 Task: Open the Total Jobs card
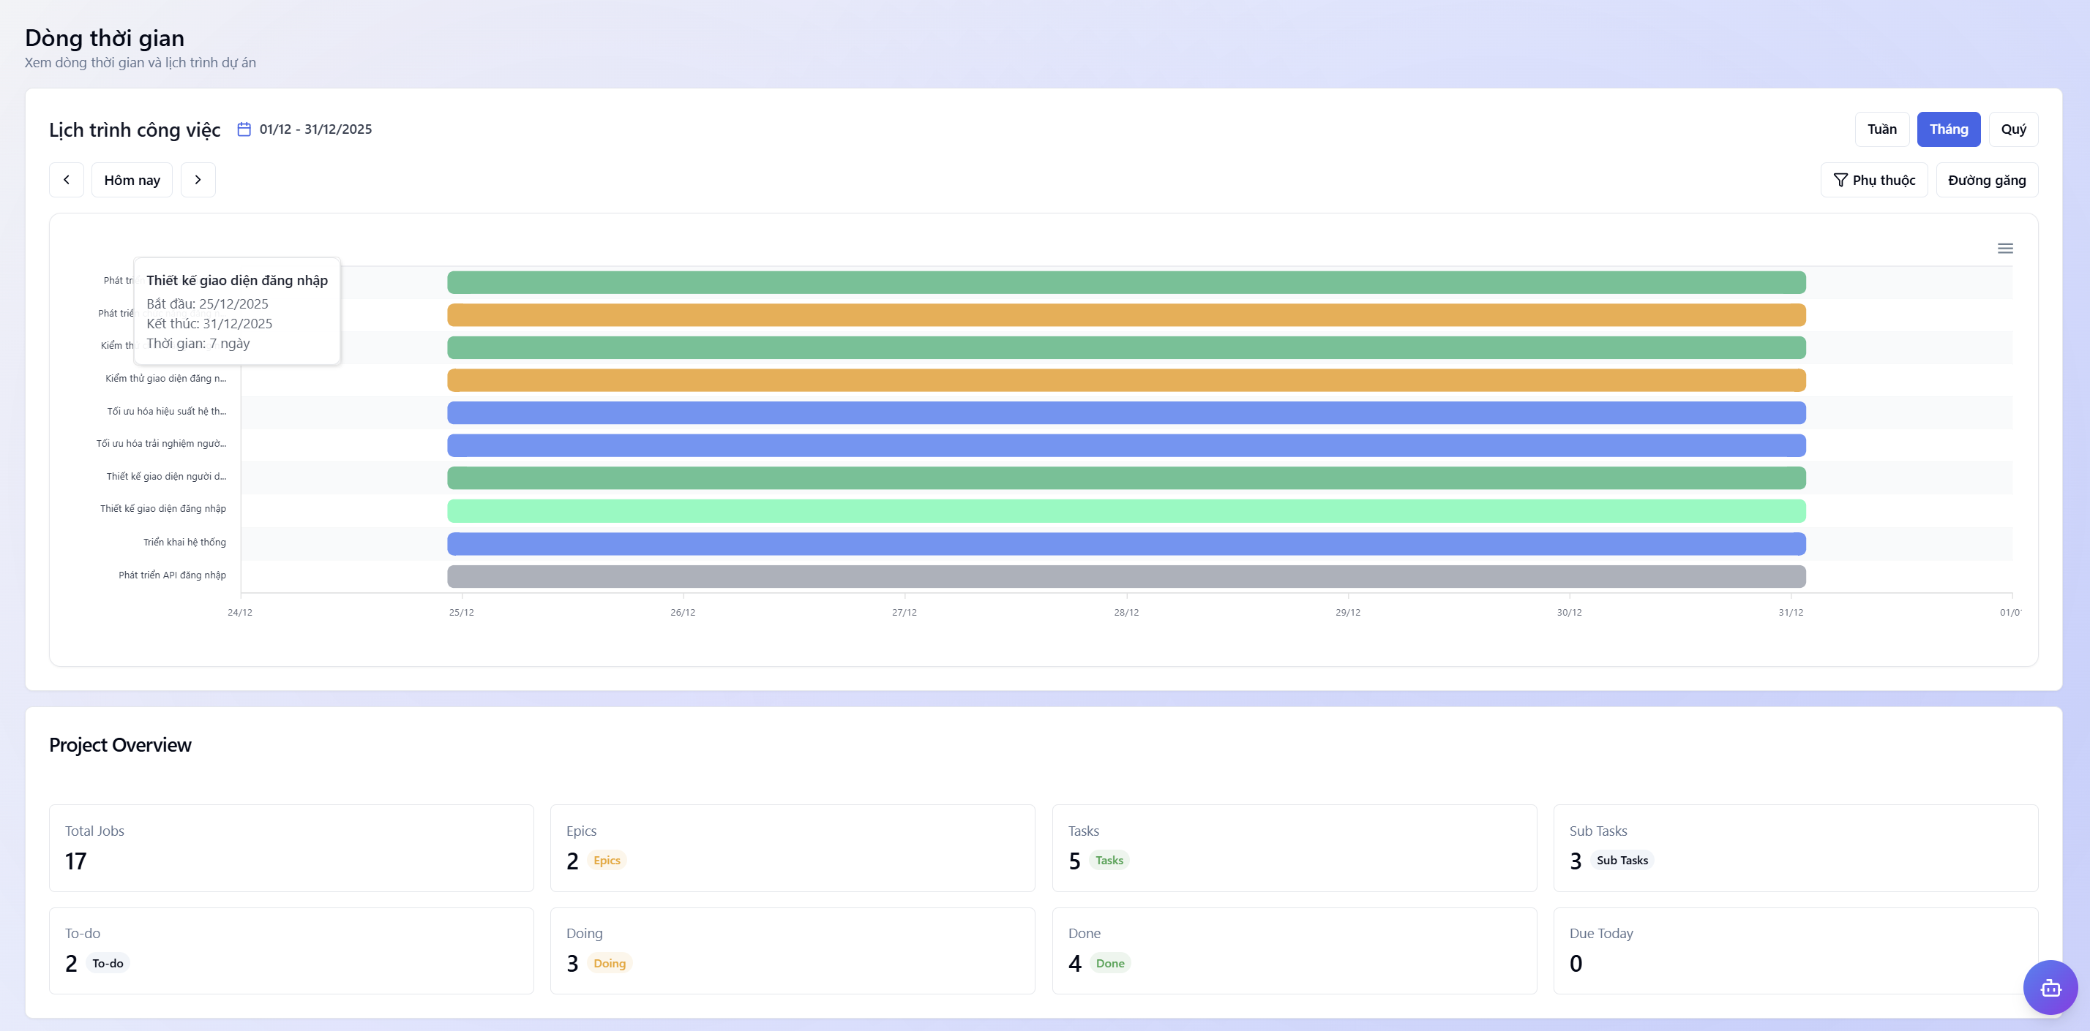tap(291, 847)
